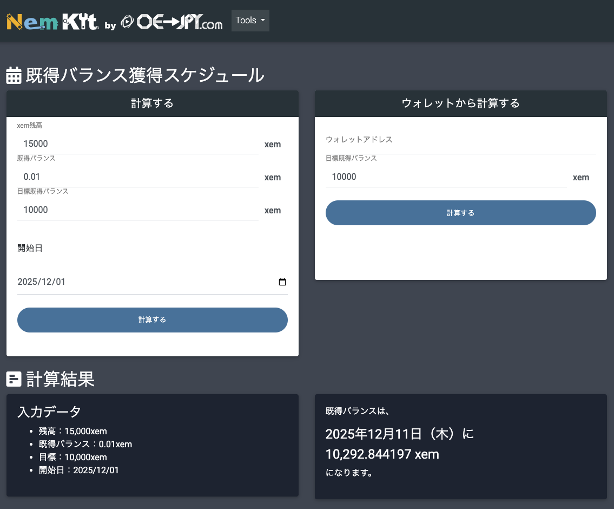Screen dimensions: 614x509
Task: Click the result date 2025年12月11日（木）に
Action: [400, 434]
